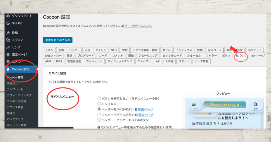Open the アピールエリア tab

click(148, 55)
